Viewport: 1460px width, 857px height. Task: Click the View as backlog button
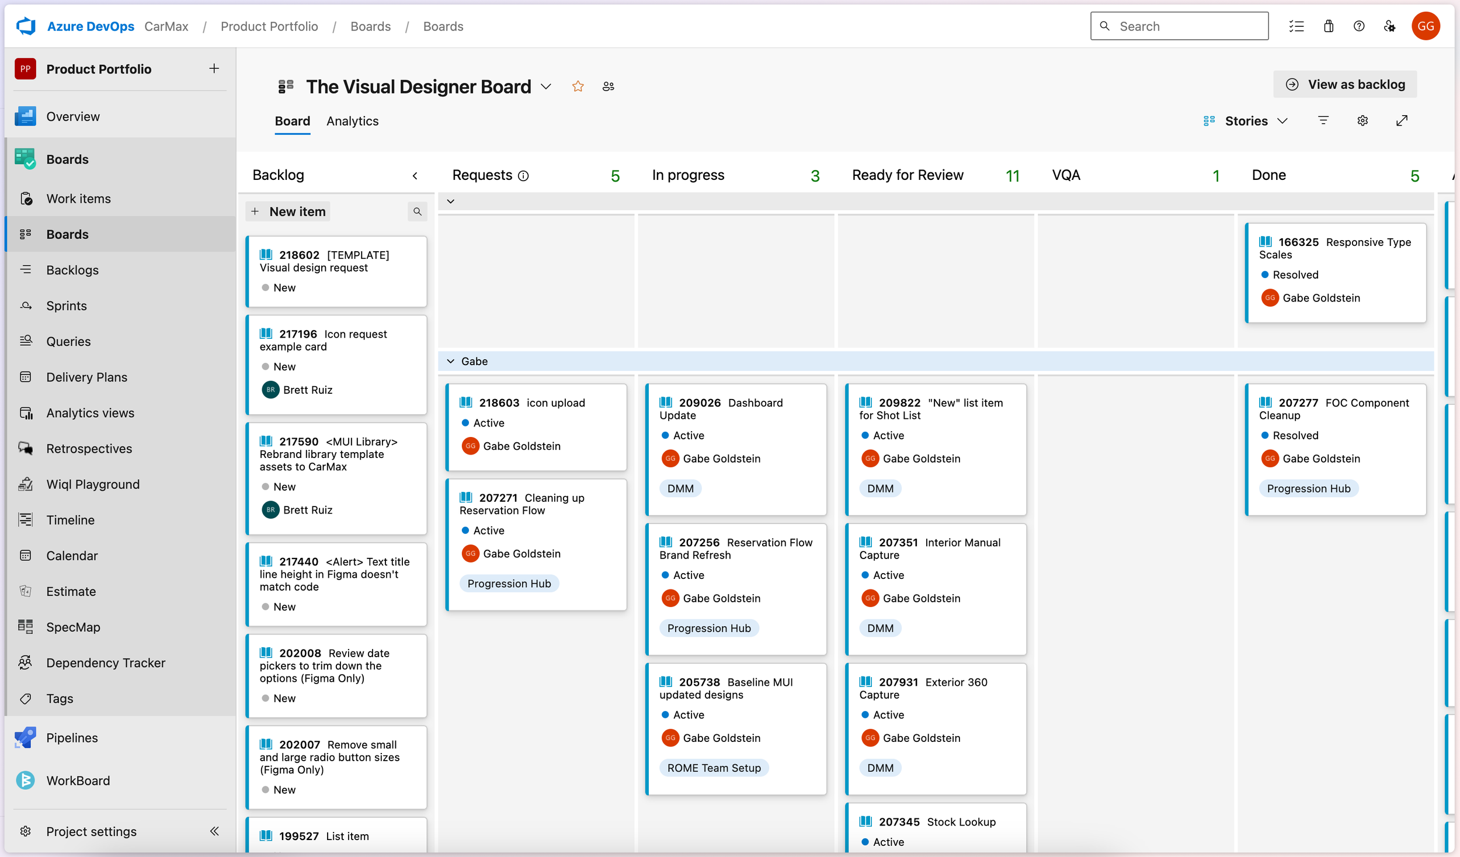(1345, 84)
